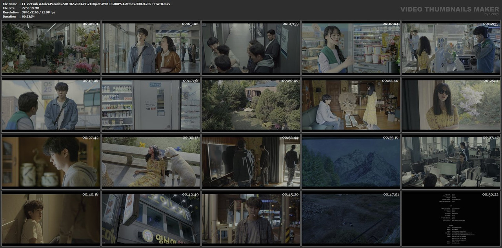Select the credits frame at 00:50:22
The width and height of the screenshot is (502, 248).
pos(451,218)
